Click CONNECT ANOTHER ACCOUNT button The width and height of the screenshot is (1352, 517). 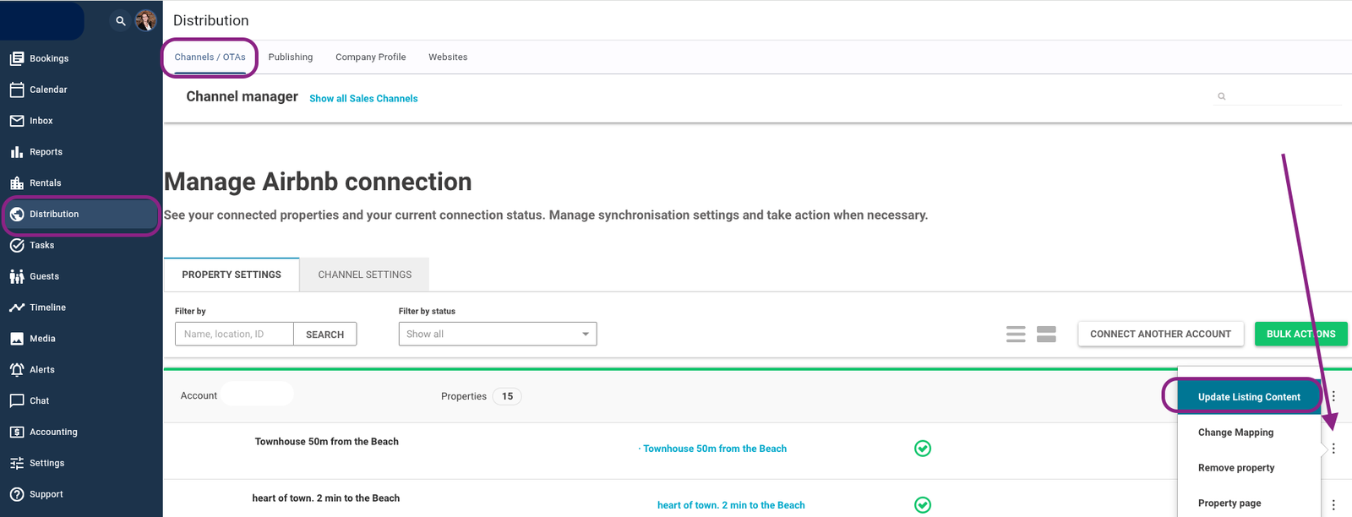click(x=1160, y=334)
